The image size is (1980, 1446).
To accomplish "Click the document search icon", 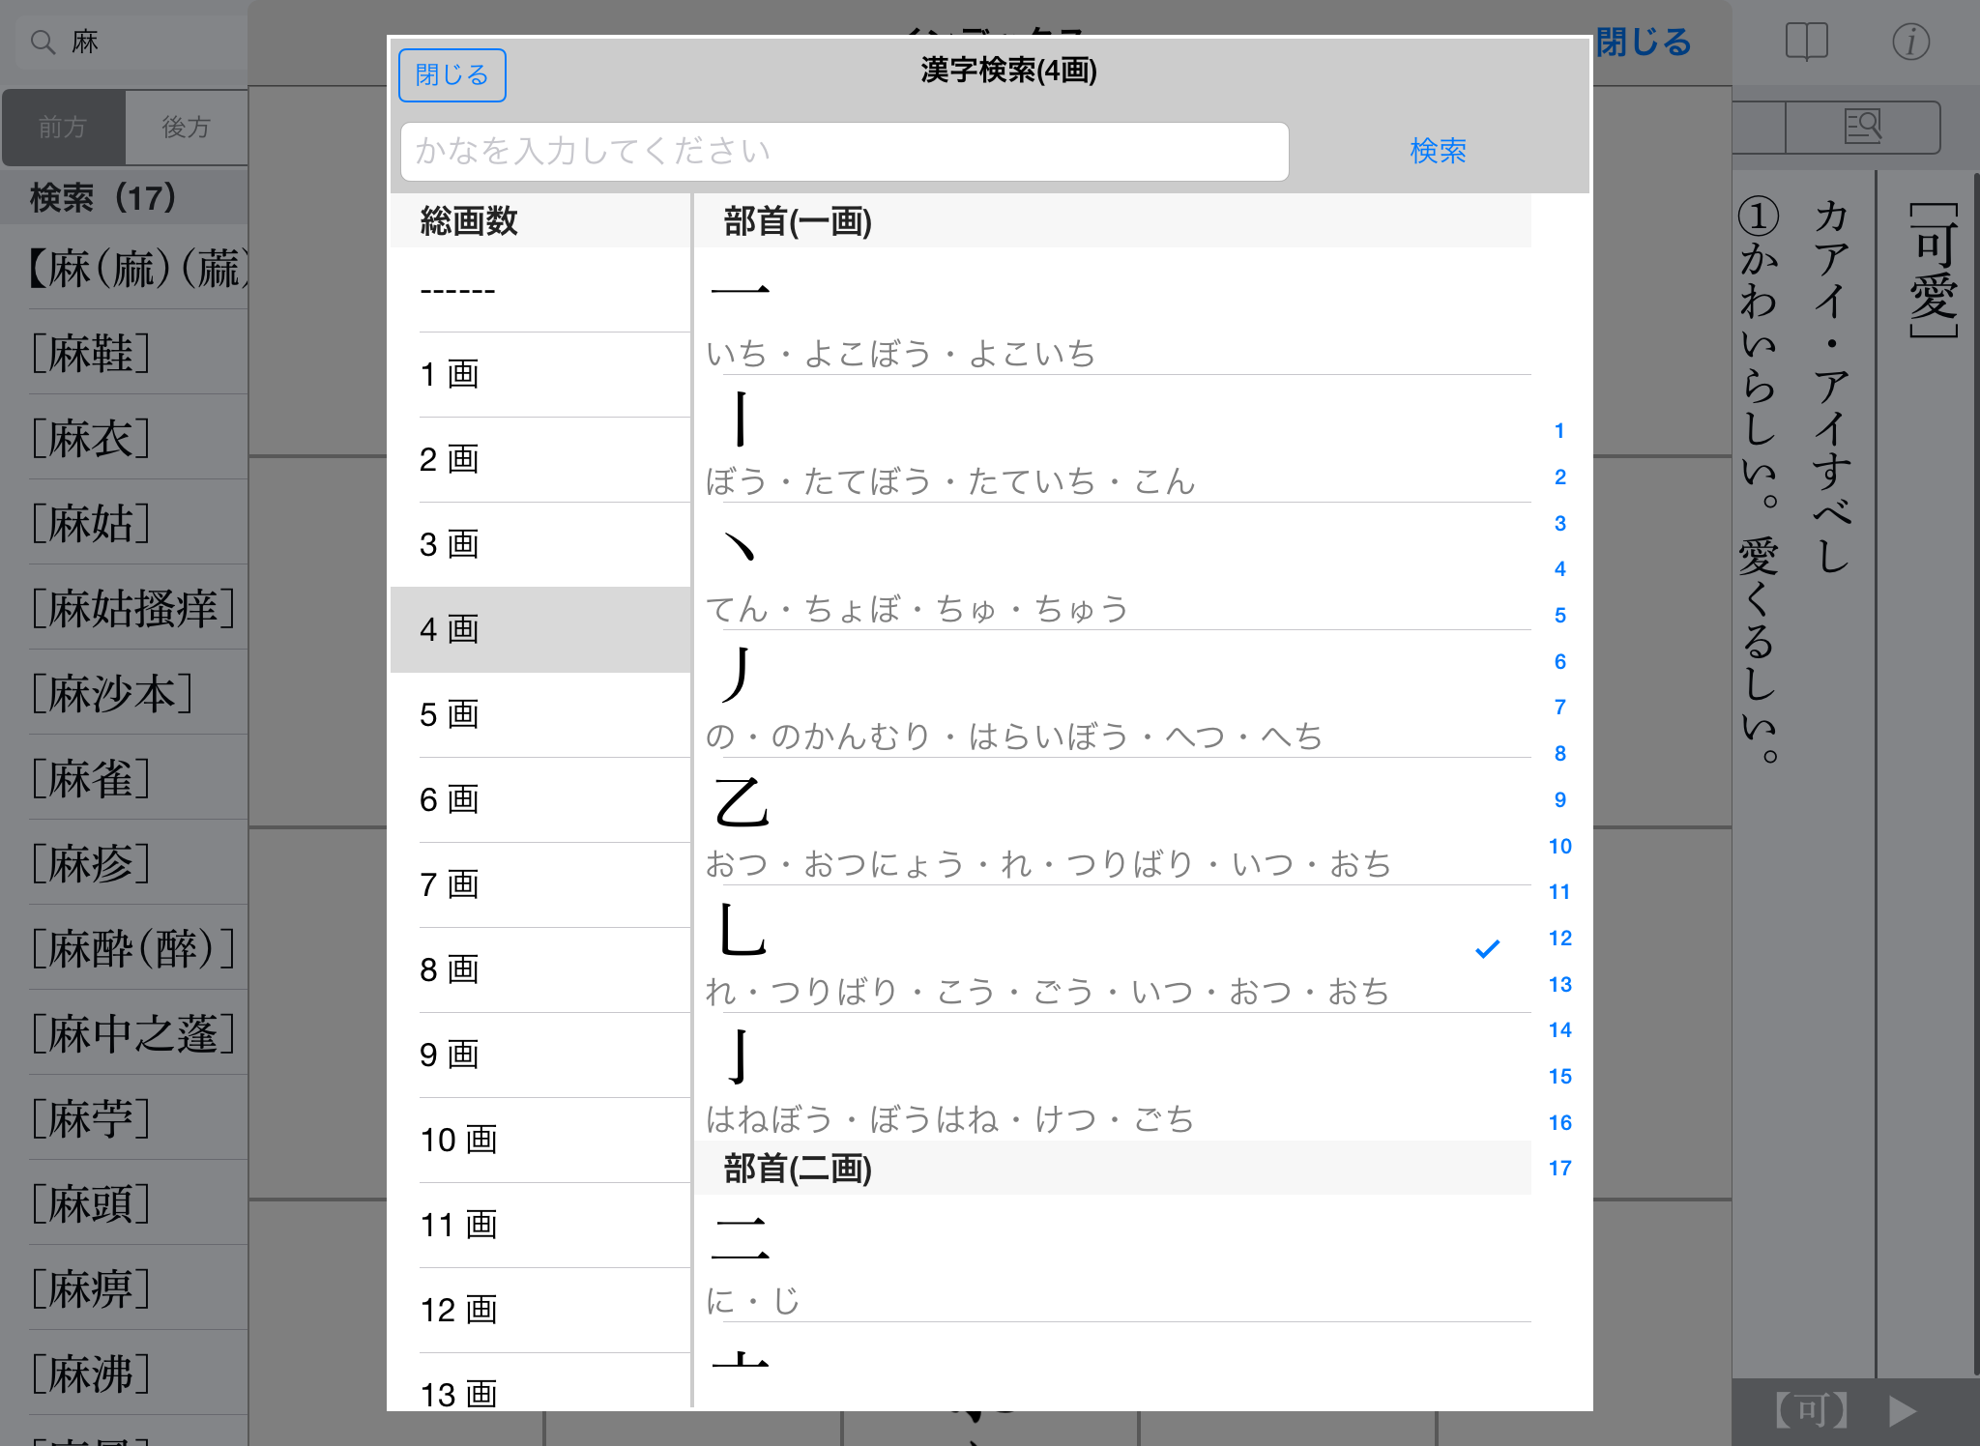I will (x=1862, y=127).
